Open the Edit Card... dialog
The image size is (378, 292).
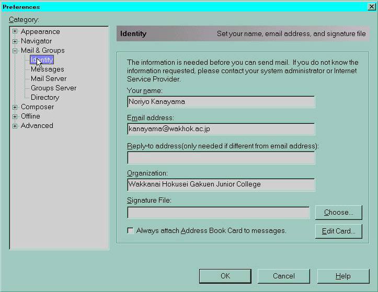[x=338, y=231]
